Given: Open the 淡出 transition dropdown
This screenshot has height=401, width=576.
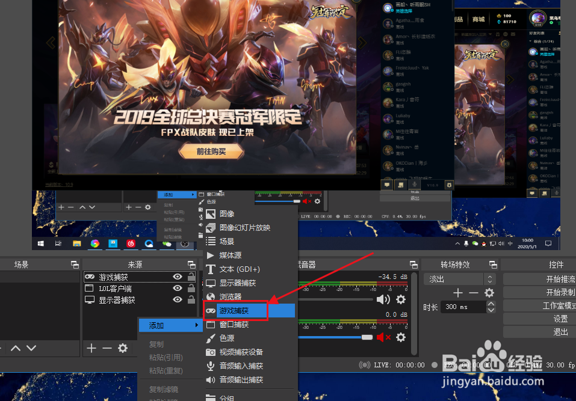Looking at the screenshot, I should tap(459, 279).
